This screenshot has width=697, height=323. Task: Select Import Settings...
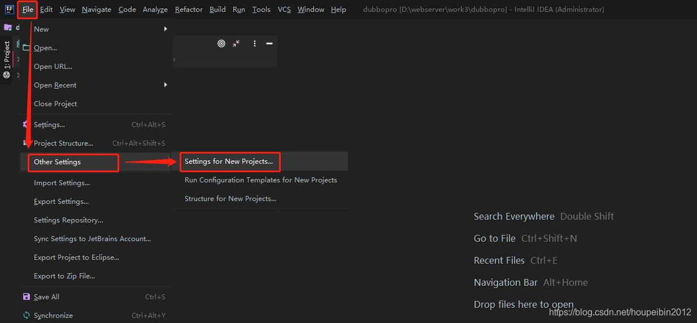click(x=96, y=183)
